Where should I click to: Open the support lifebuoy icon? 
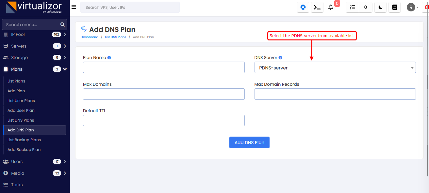[x=303, y=7]
